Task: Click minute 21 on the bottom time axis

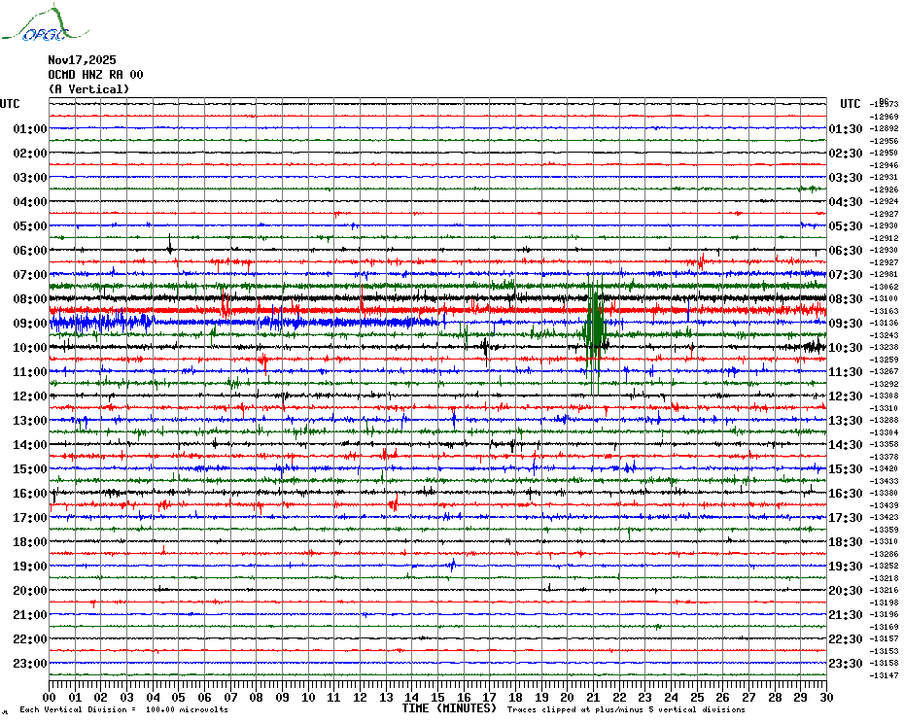Action: 593,698
